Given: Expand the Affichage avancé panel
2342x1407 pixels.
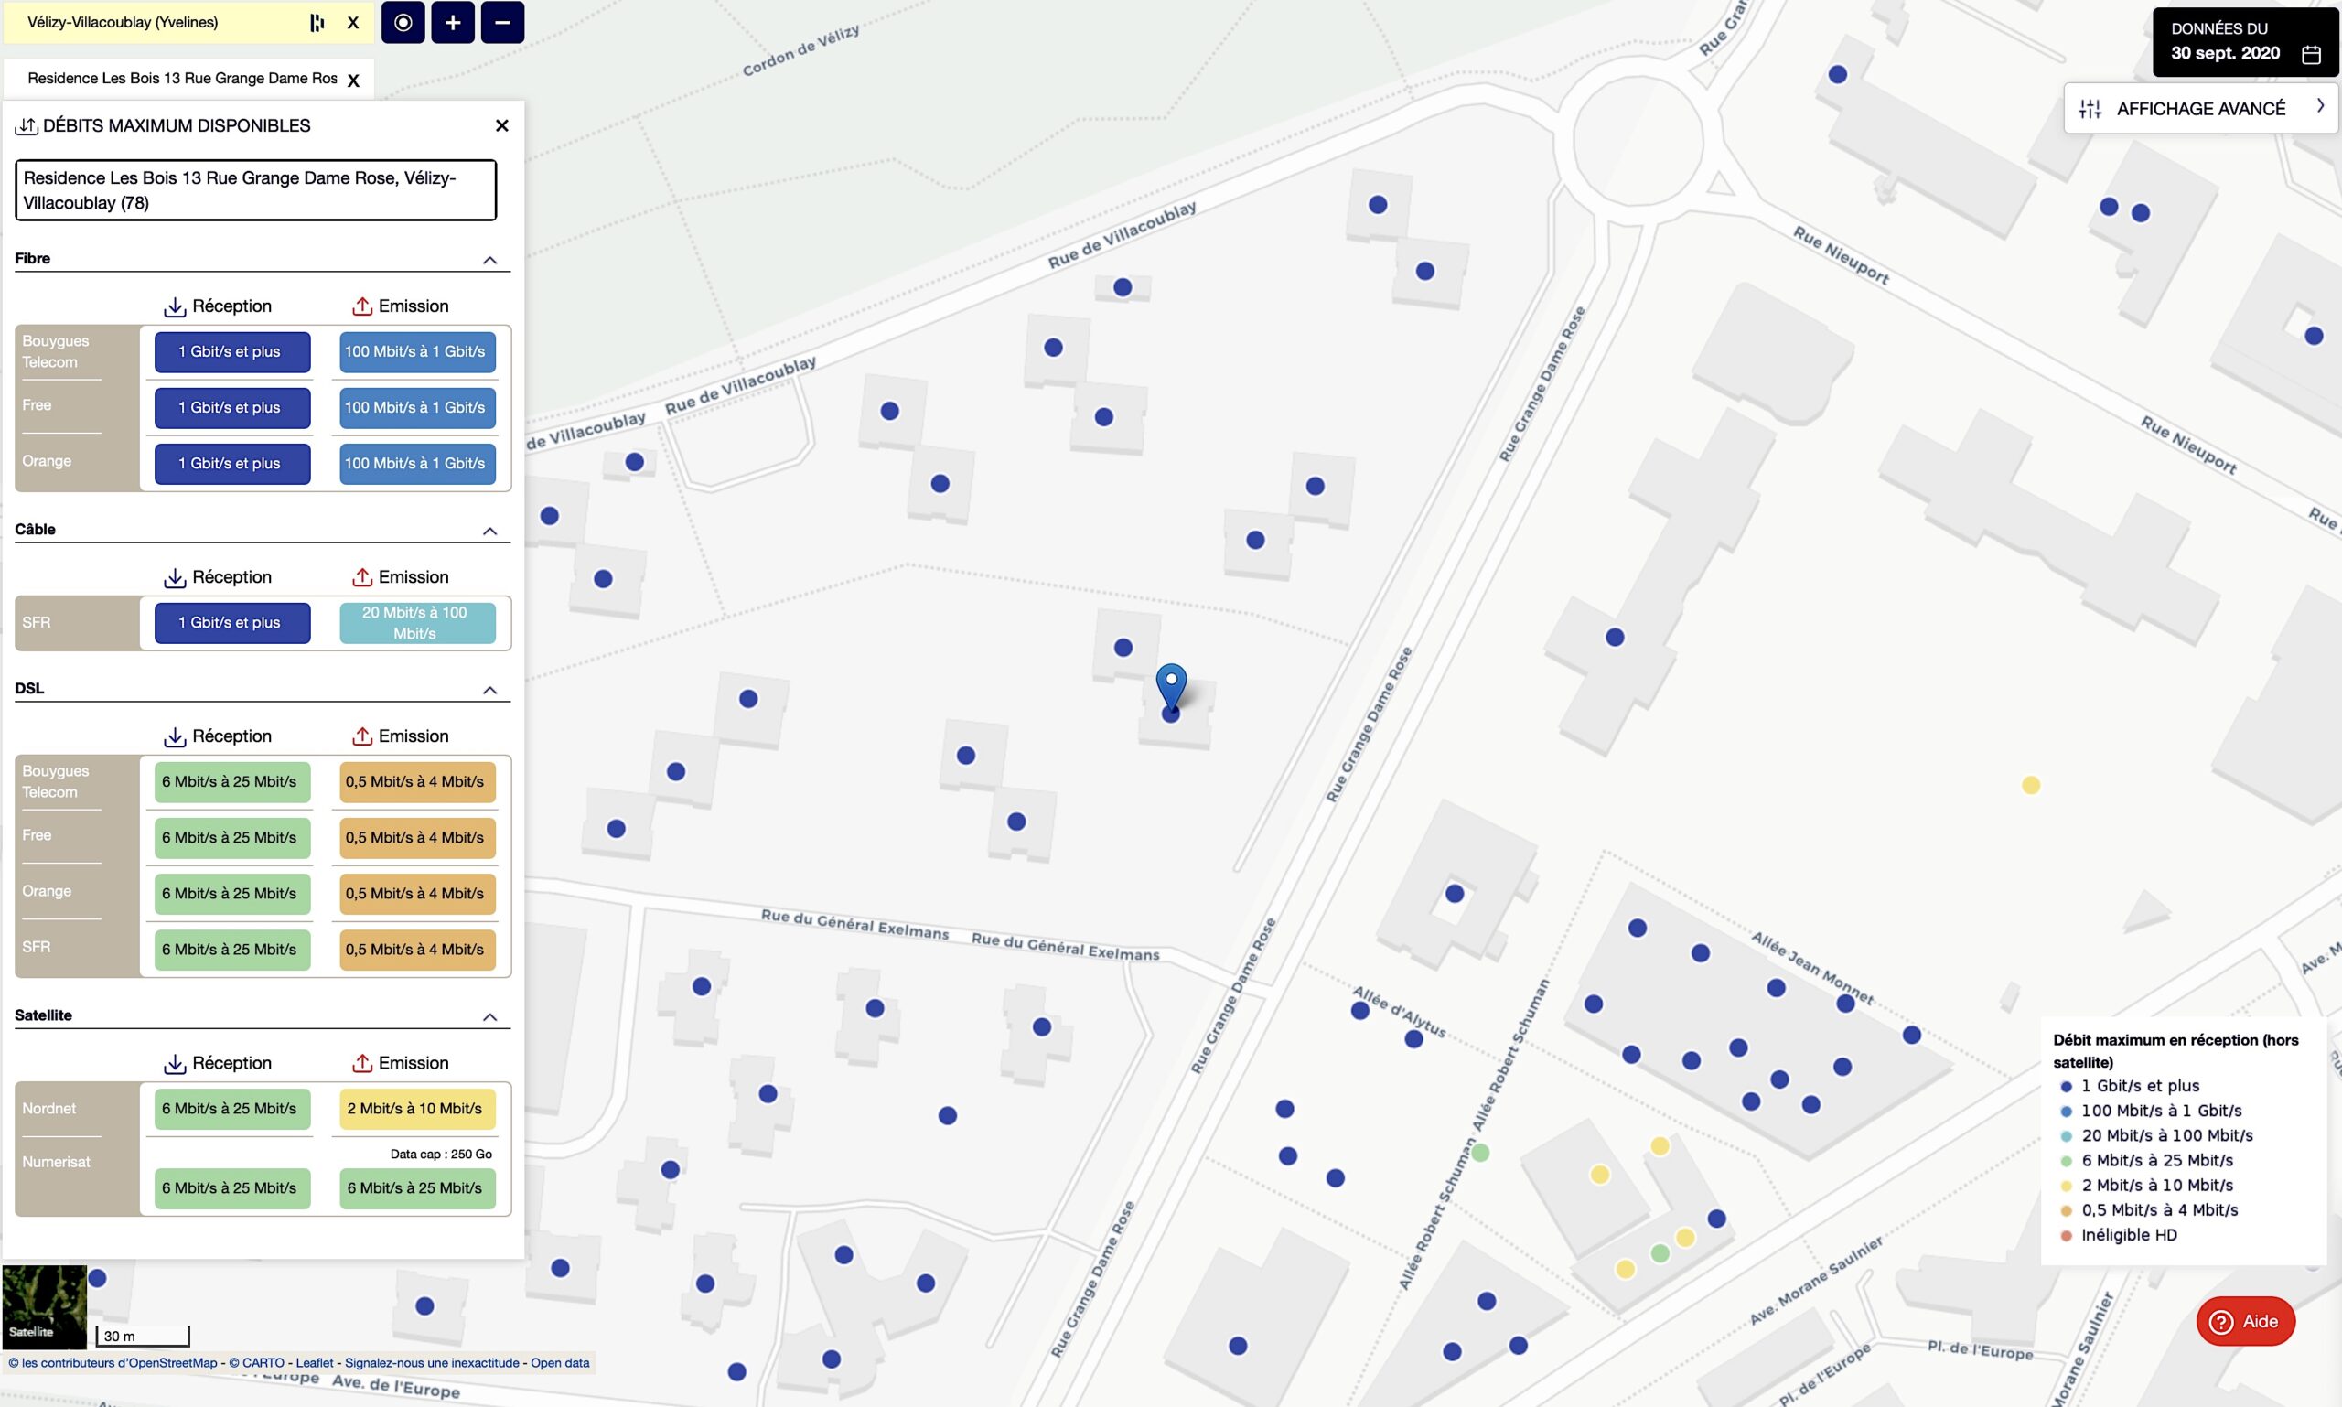Looking at the screenshot, I should 2200,109.
